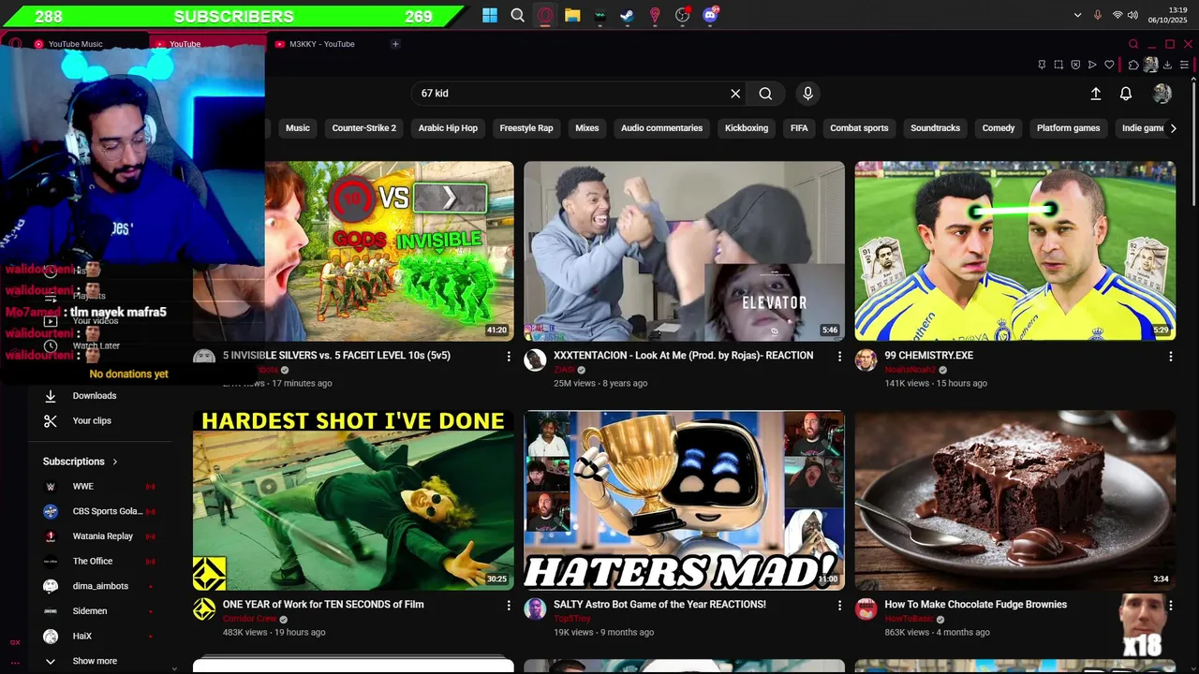Click title 'How To Make Chocolate Fudge Brownies'
Viewport: 1199px width, 674px height.
(976, 605)
